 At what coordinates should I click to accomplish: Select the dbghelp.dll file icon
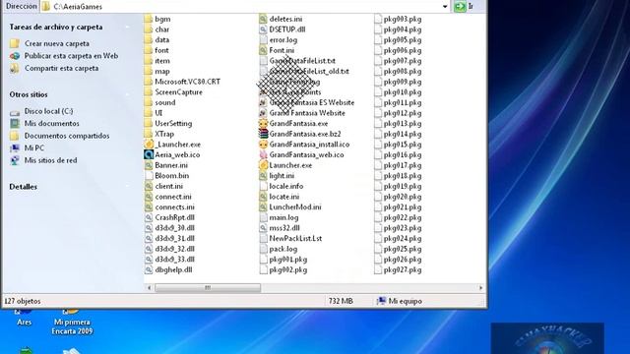tap(149, 269)
